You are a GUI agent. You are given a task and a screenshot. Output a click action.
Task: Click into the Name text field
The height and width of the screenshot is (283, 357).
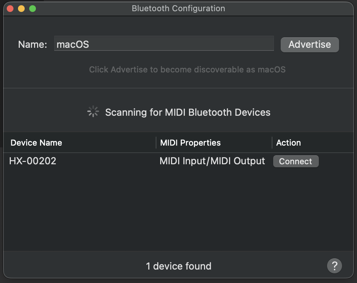click(x=164, y=43)
